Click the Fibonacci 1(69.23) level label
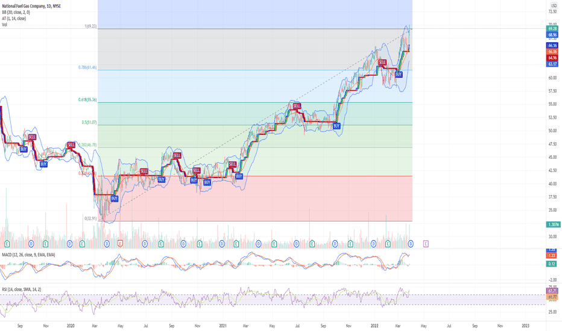This screenshot has width=562, height=331. tap(90, 26)
